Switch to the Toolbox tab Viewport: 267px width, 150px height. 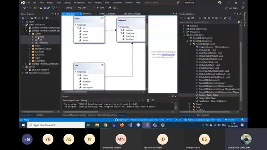[x=40, y=115]
